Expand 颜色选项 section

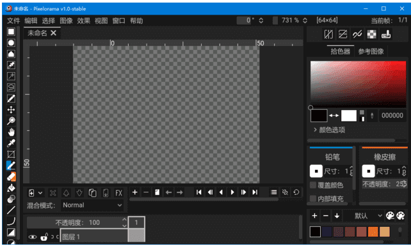tap(329, 130)
